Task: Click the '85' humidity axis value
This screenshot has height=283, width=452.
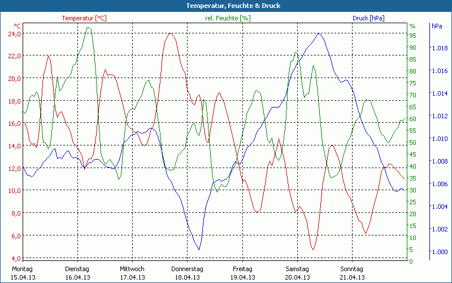Action: coord(413,59)
